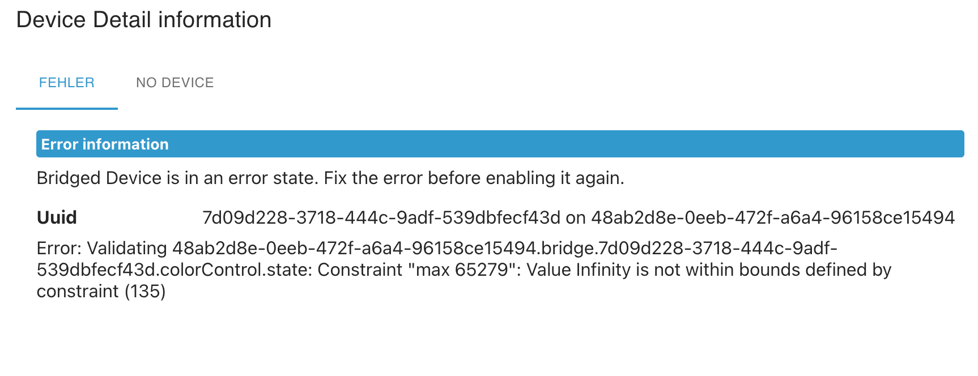Select the bold Uuid label
This screenshot has width=978, height=376.
coord(57,217)
